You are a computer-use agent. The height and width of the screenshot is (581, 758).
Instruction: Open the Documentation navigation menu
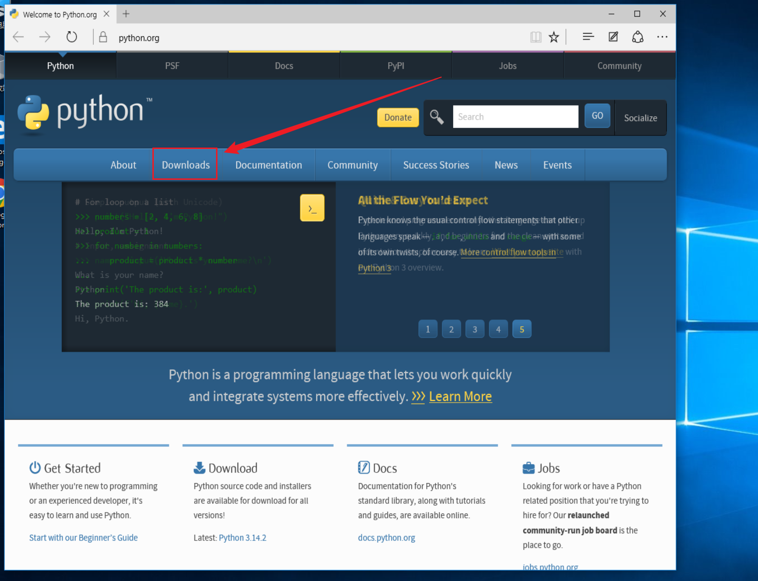[x=269, y=165]
